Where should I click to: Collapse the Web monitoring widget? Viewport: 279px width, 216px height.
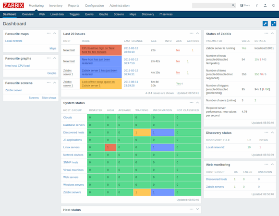click(x=272, y=164)
